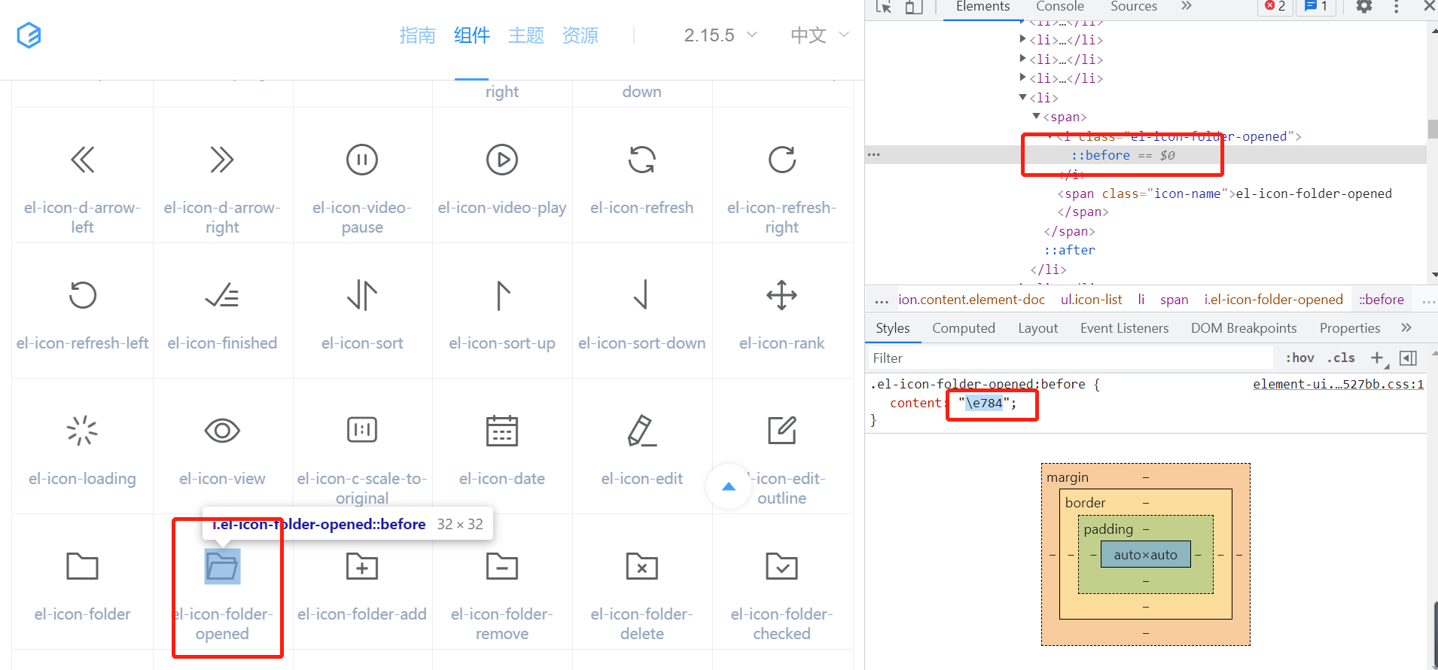The image size is (1438, 670).
Task: Open DevTools settings gear
Action: (1364, 7)
